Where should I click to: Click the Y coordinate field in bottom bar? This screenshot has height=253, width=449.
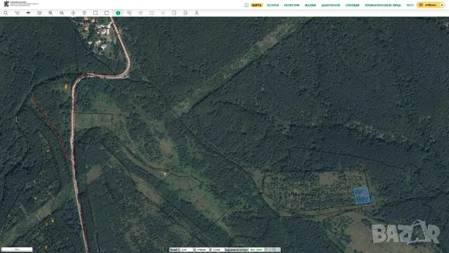tap(217, 250)
